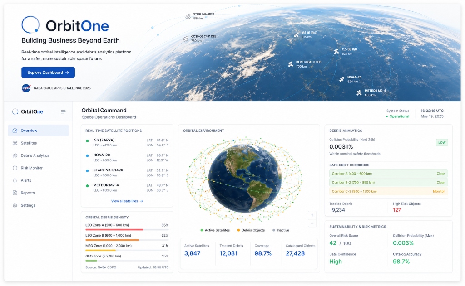
Task: Select the ISS (ZARYA) satellite row
Action: click(127, 142)
